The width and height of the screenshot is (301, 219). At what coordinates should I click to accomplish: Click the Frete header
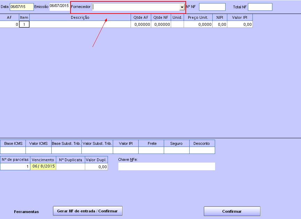pyautogui.click(x=151, y=143)
